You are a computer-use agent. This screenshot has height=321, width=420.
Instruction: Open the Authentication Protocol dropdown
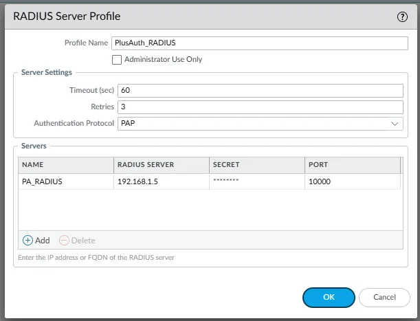pyautogui.click(x=260, y=124)
